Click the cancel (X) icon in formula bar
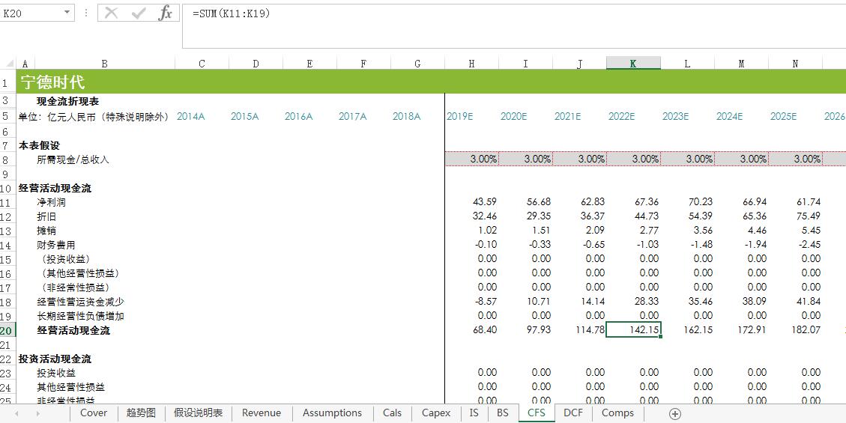 pyautogui.click(x=111, y=13)
